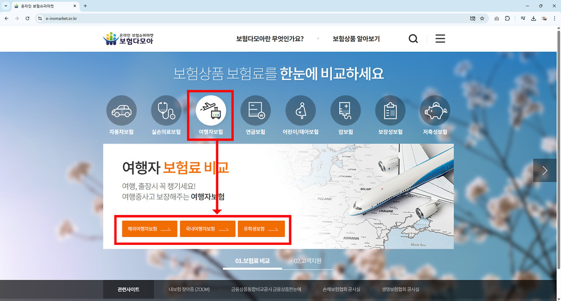Advance the banner using the right arrow

(x=544, y=170)
